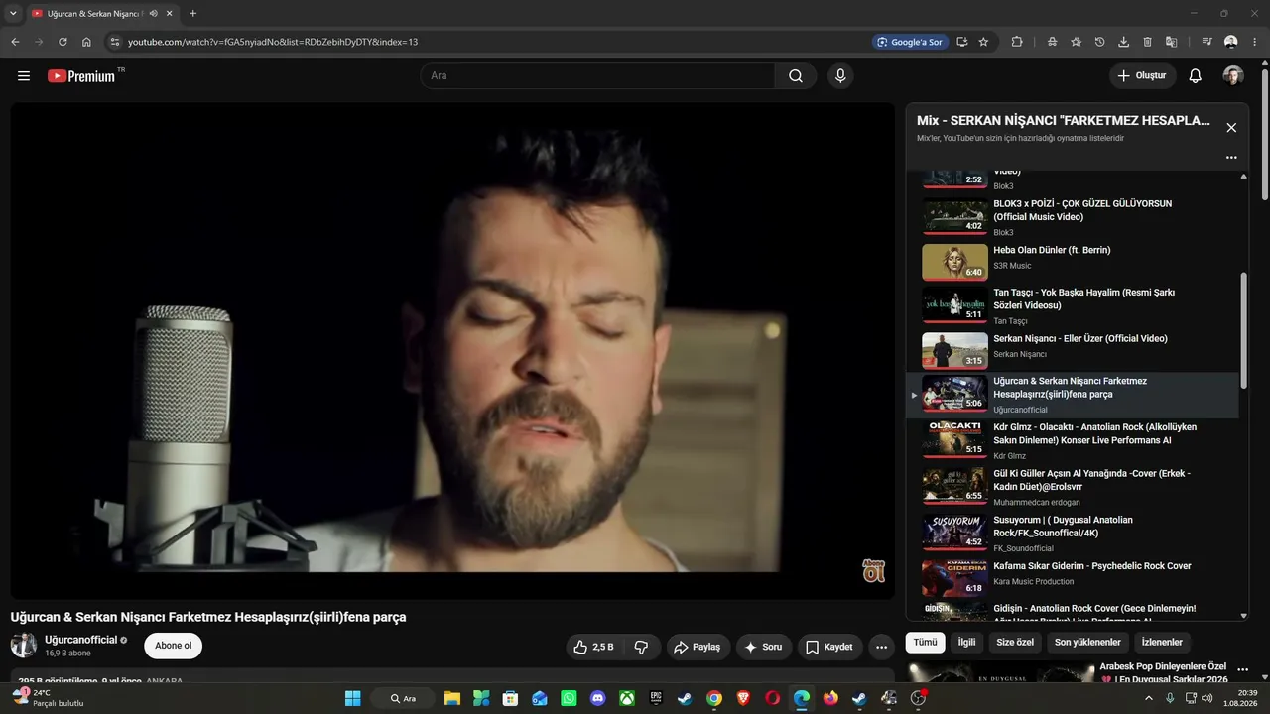Open browser home page icon
Viewport: 1270px width, 714px height.
click(86, 42)
